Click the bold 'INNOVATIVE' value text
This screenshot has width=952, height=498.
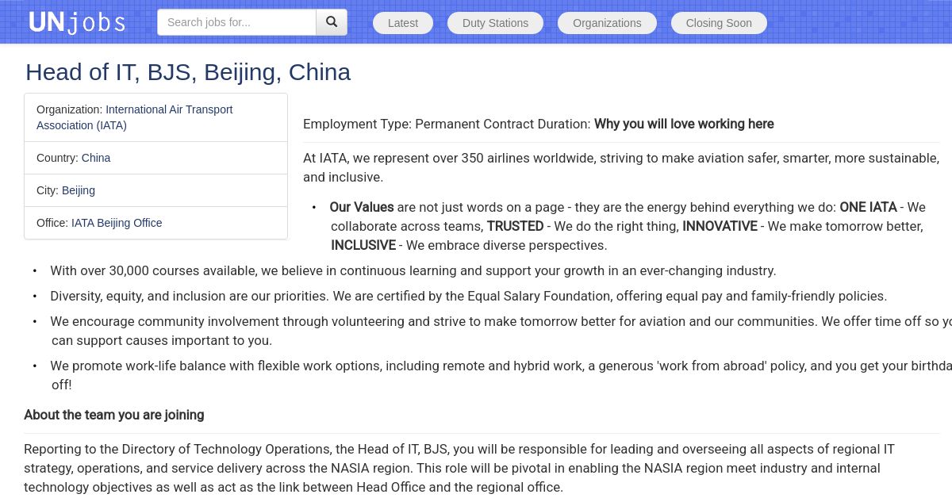(x=720, y=226)
